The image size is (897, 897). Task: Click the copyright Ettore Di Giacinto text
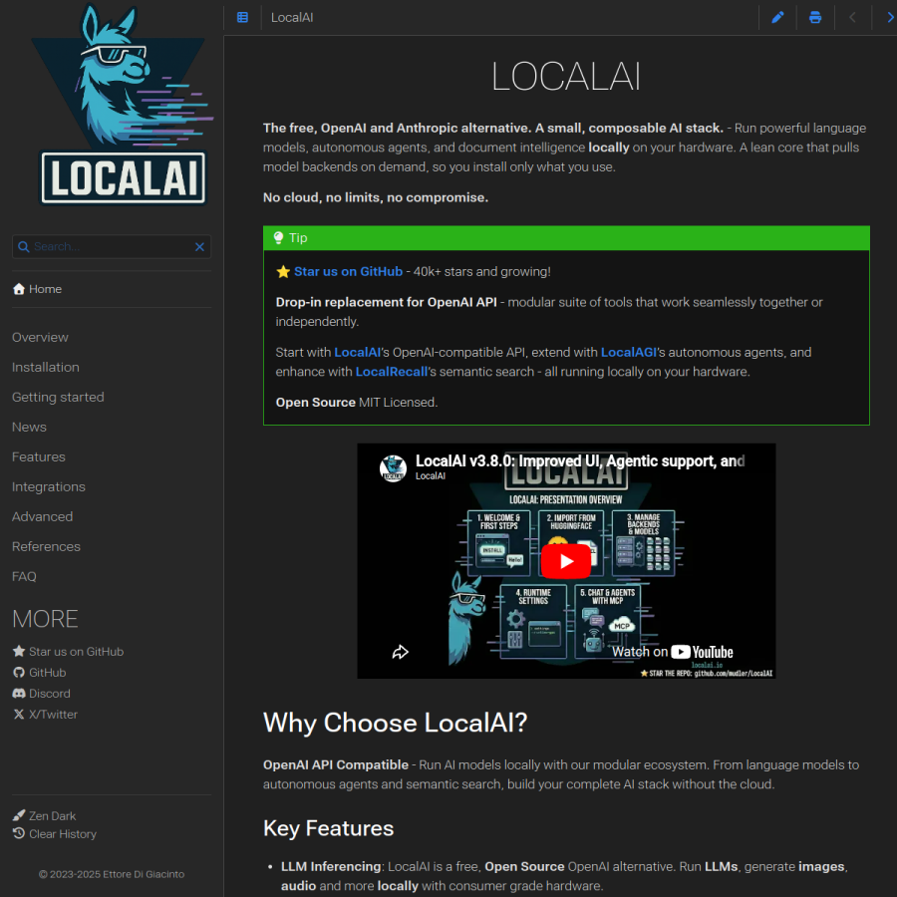[x=112, y=874]
